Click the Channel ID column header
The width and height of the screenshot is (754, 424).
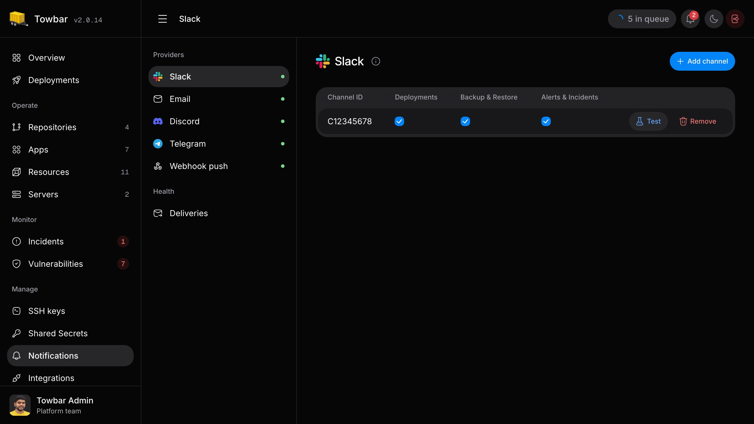coord(345,97)
